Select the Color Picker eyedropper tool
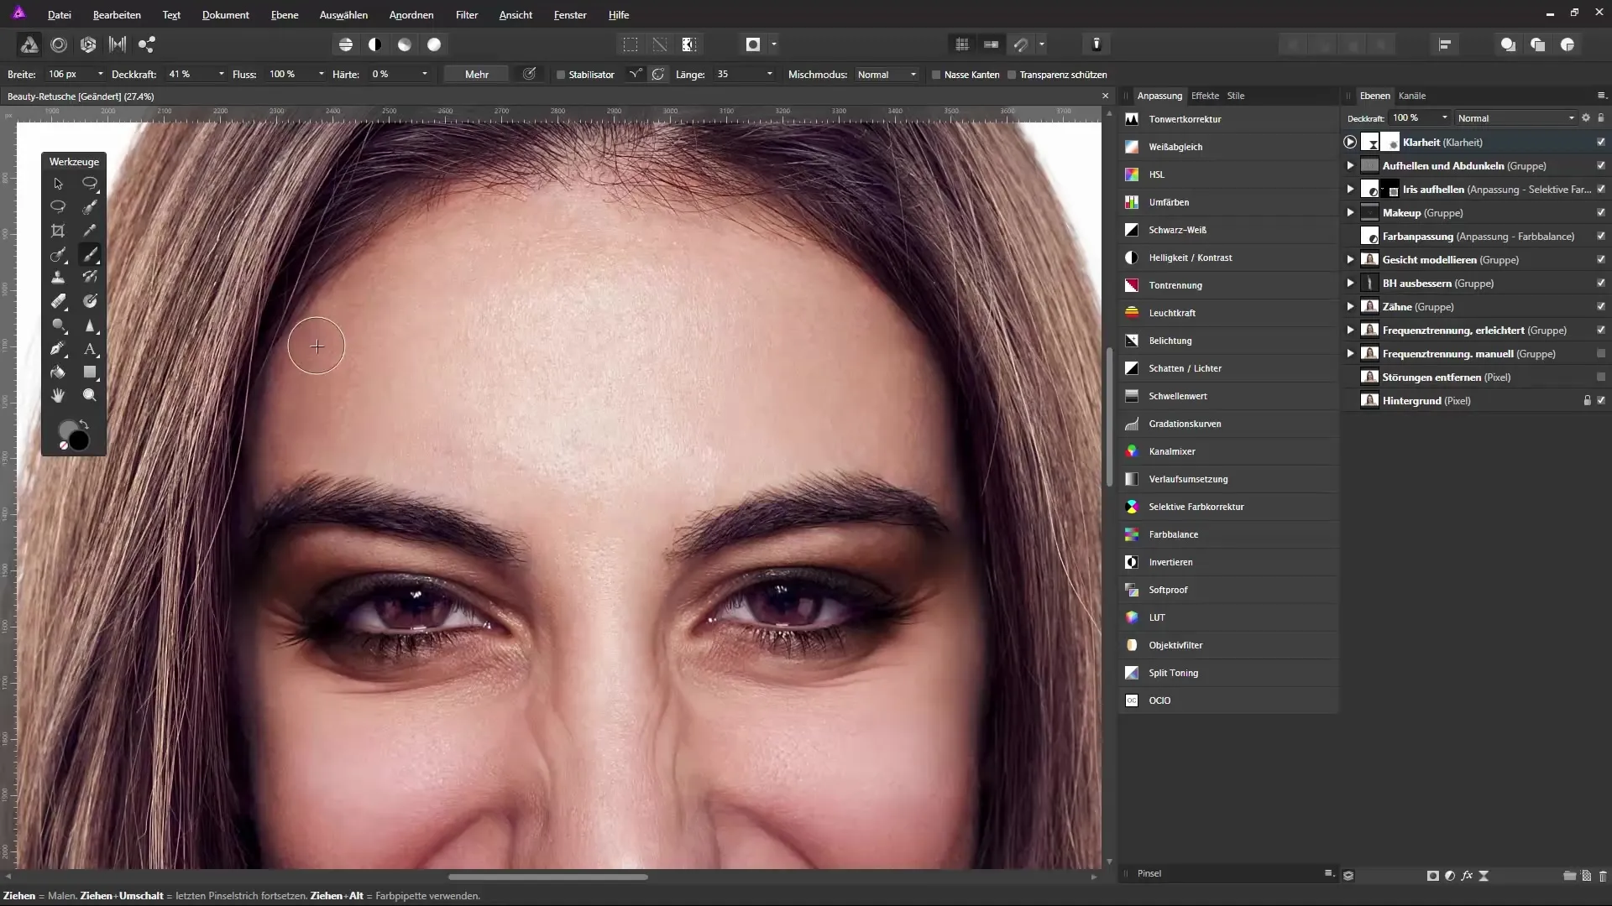The width and height of the screenshot is (1612, 906). [90, 231]
